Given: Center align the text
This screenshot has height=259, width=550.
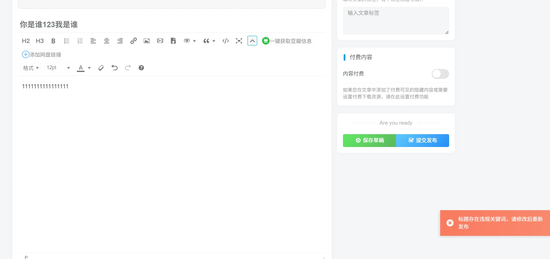Looking at the screenshot, I should 107,41.
